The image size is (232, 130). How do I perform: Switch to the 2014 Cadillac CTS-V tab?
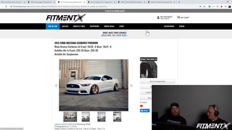tap(101, 2)
